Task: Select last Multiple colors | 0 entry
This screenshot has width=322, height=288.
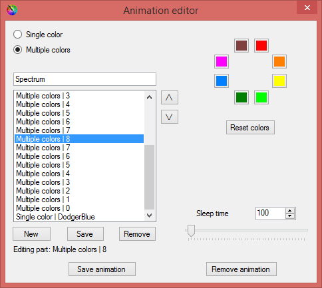Action: pos(79,208)
